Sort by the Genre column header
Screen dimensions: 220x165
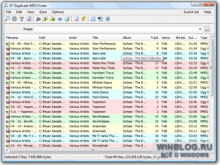point(166,38)
